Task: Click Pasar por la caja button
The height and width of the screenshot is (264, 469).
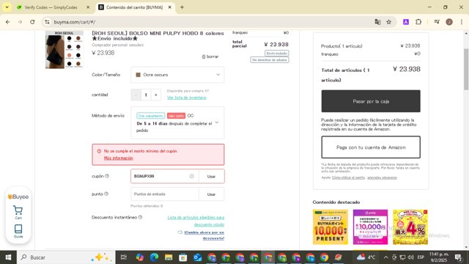Action: click(x=371, y=101)
